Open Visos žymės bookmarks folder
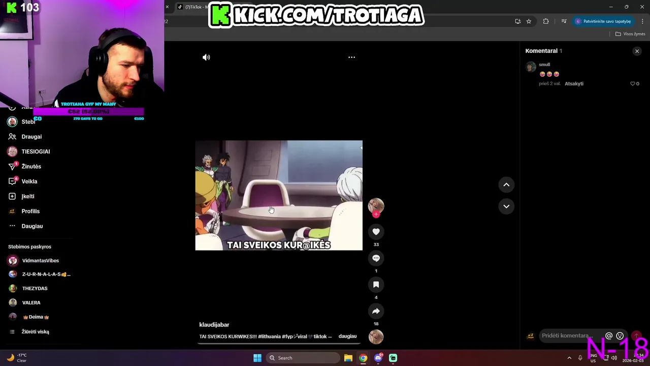The width and height of the screenshot is (650, 366). (x=630, y=34)
